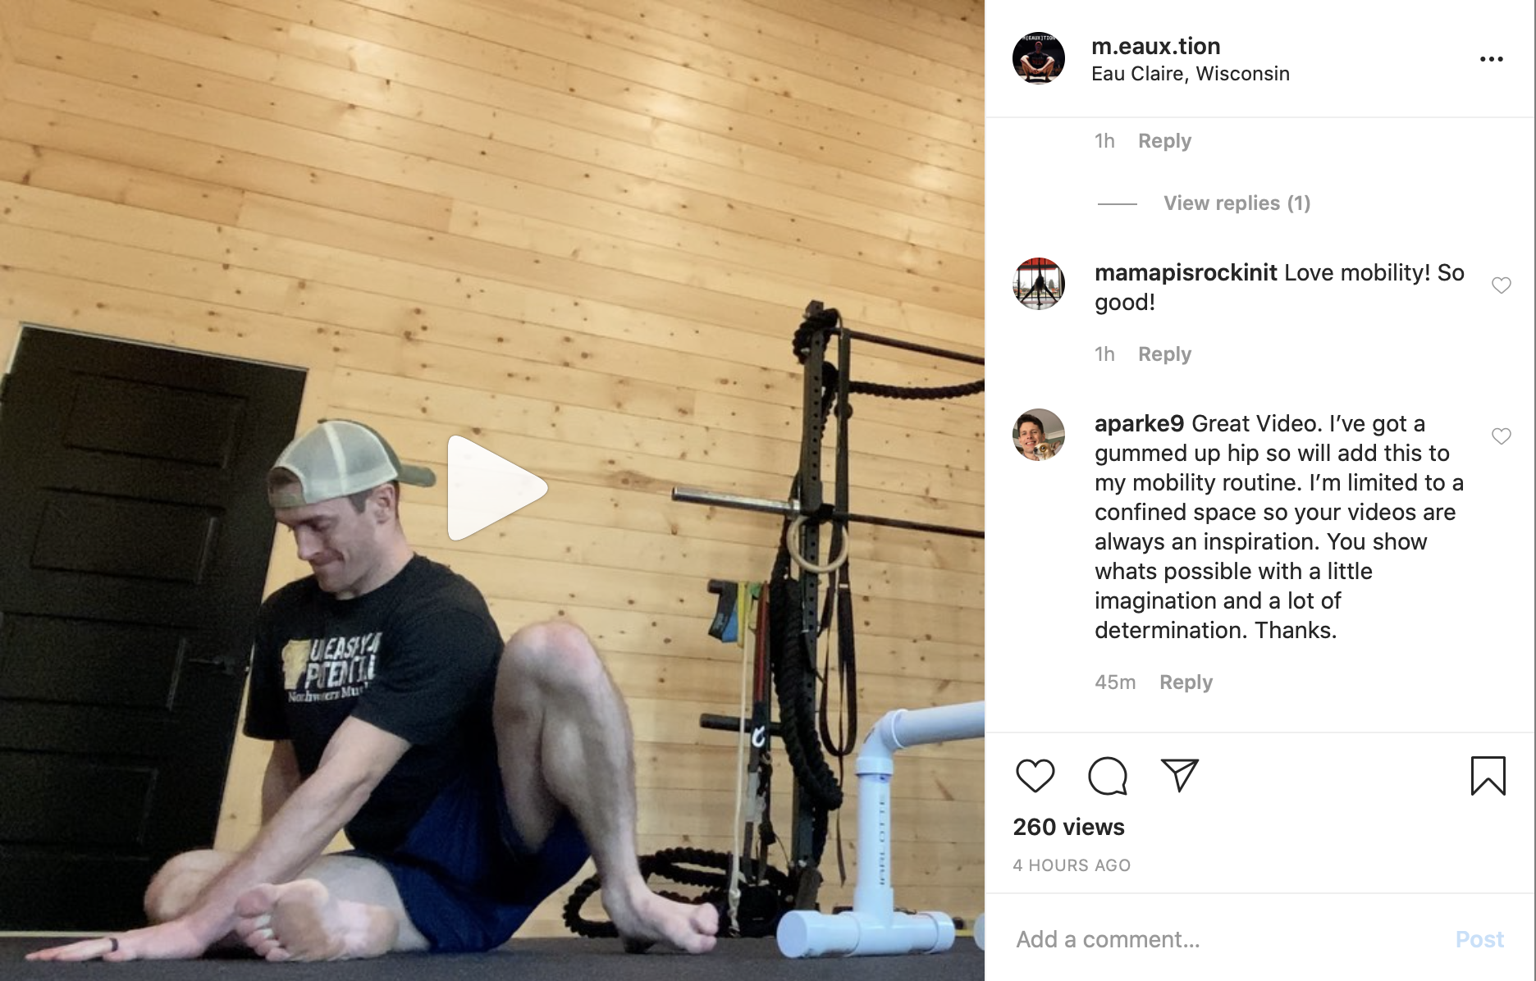Reply to aparke9's comment

pos(1186,682)
